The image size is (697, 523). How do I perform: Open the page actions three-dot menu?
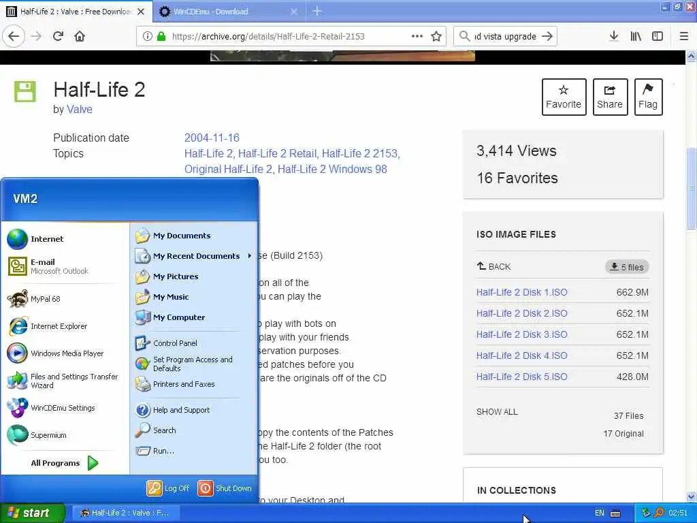coord(417,36)
